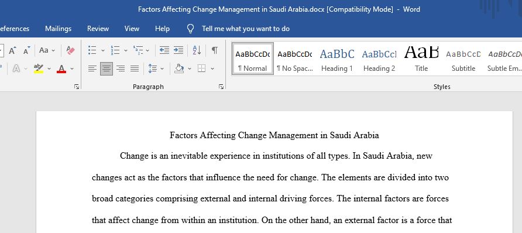Apply the Subtitle style
Screen dimensions: 522x233
(x=463, y=59)
